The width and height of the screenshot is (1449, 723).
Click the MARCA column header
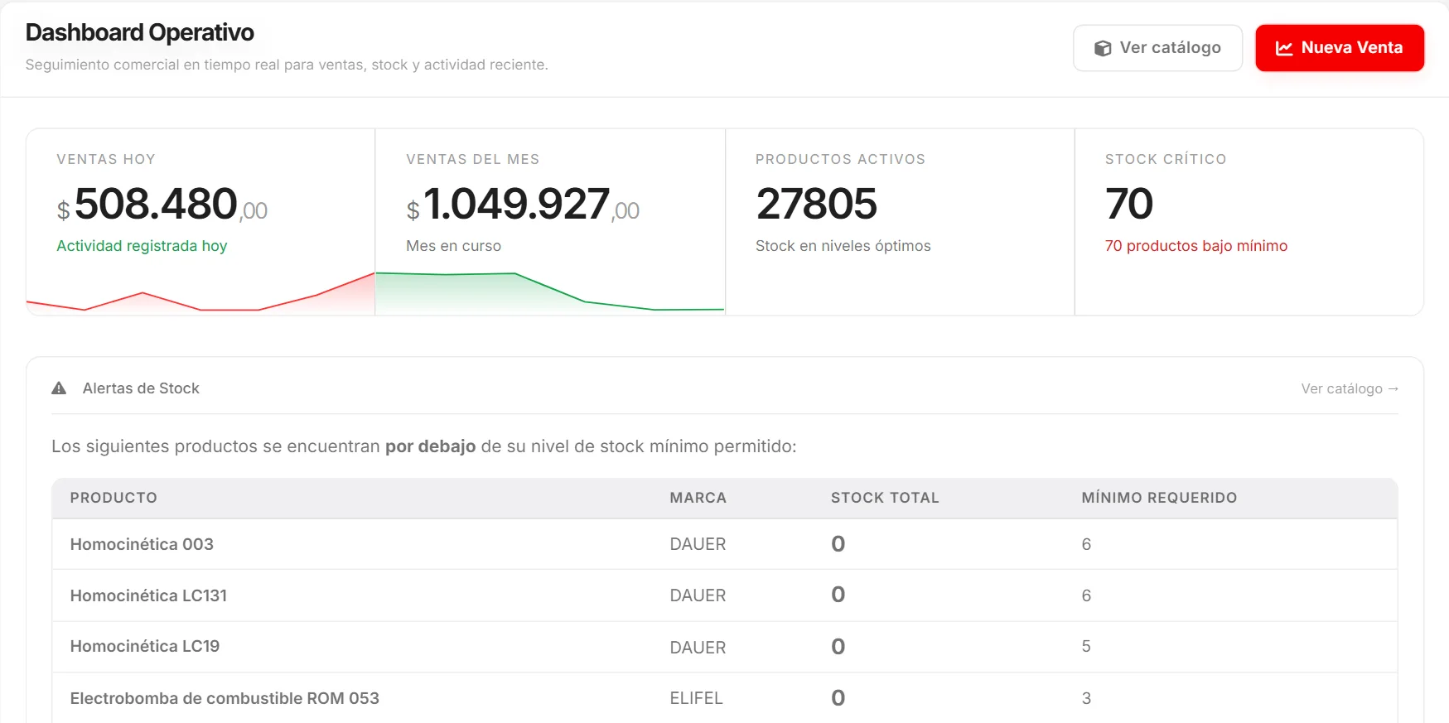click(698, 498)
